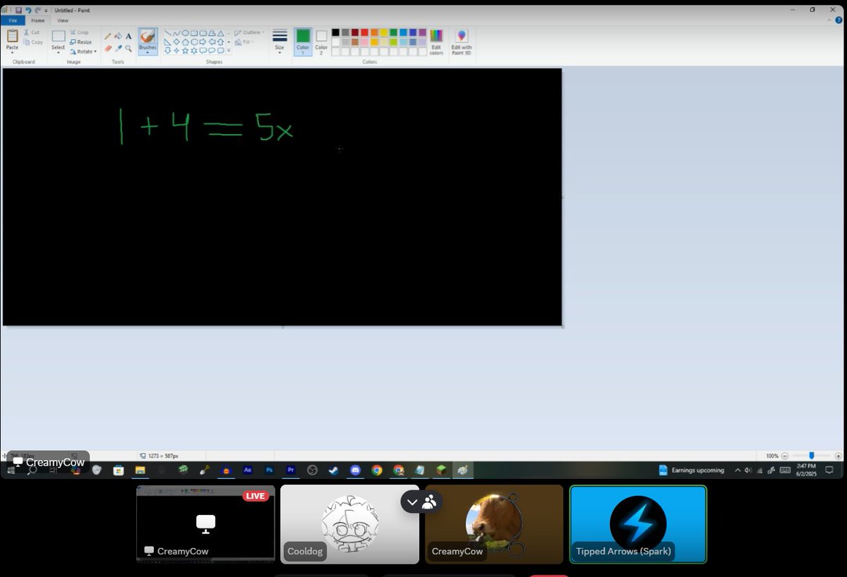Click the Cut button
Viewport: 847px width, 577px height.
32,32
